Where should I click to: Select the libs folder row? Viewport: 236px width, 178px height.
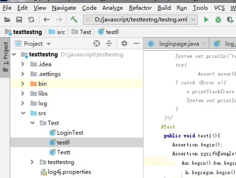pyautogui.click(x=76, y=94)
